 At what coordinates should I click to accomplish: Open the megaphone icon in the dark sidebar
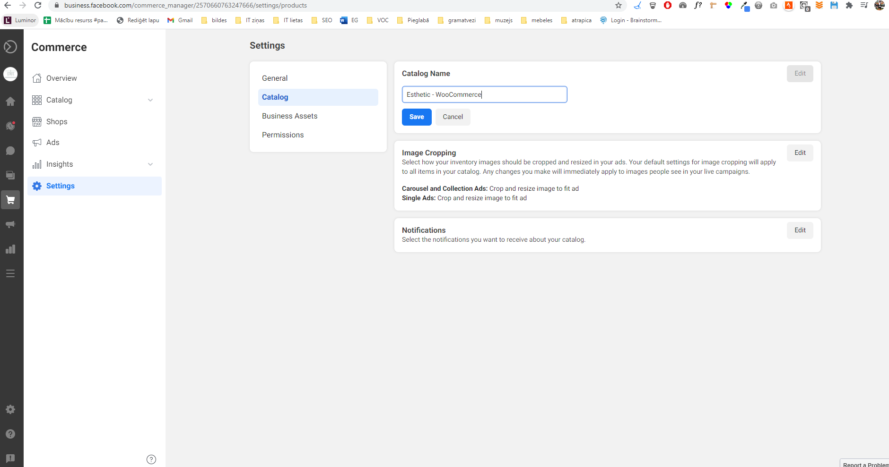point(10,224)
